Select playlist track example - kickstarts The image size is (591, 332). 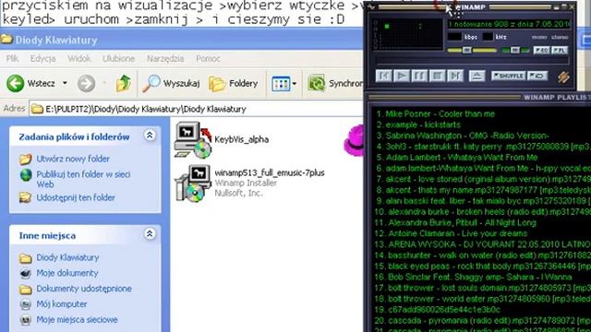[x=418, y=125]
